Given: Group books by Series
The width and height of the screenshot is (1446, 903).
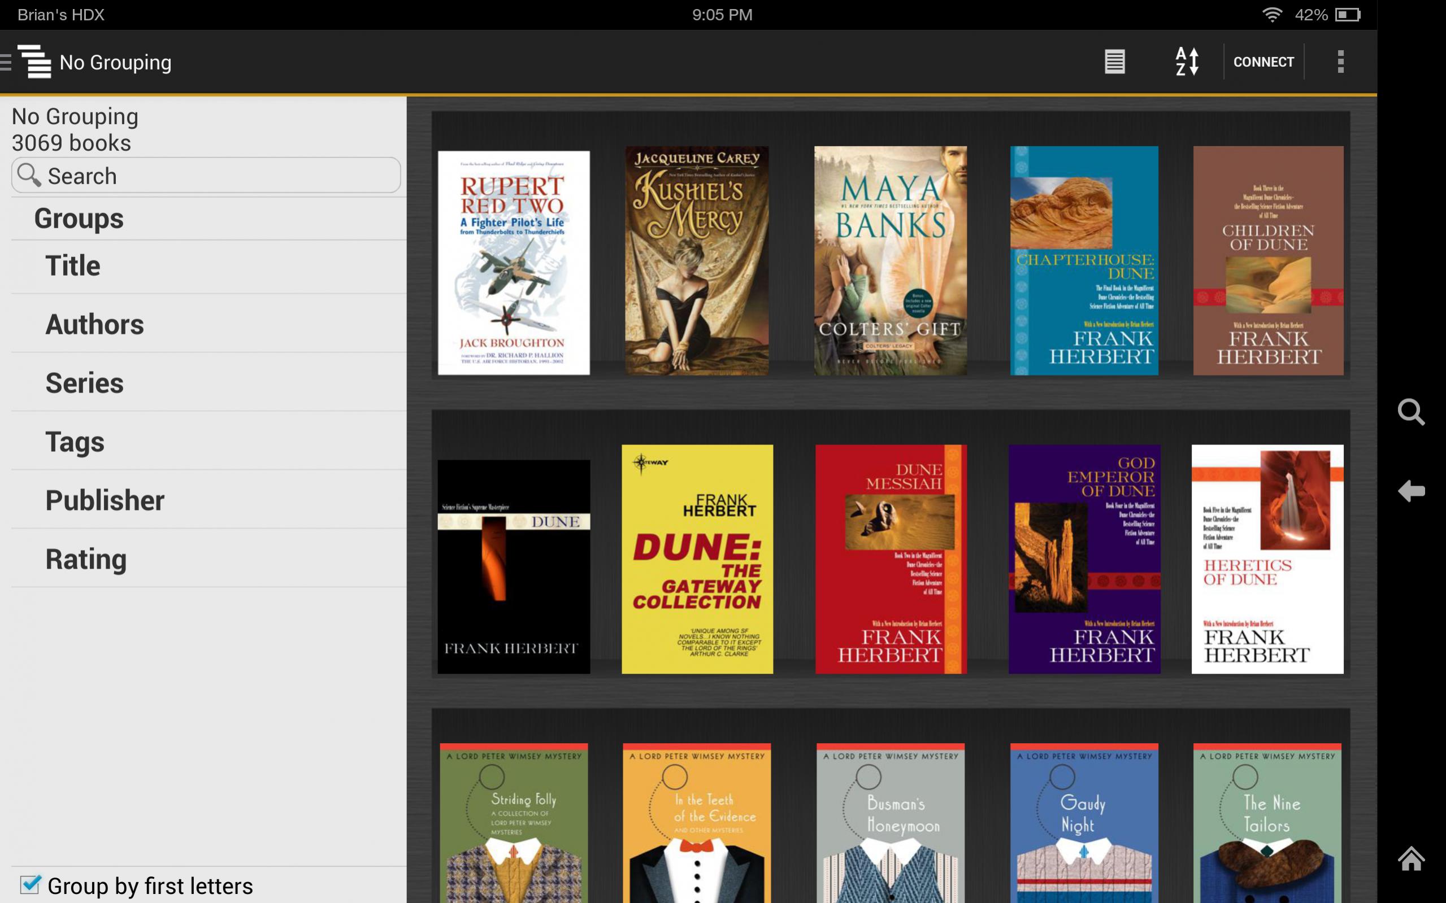Looking at the screenshot, I should [84, 383].
